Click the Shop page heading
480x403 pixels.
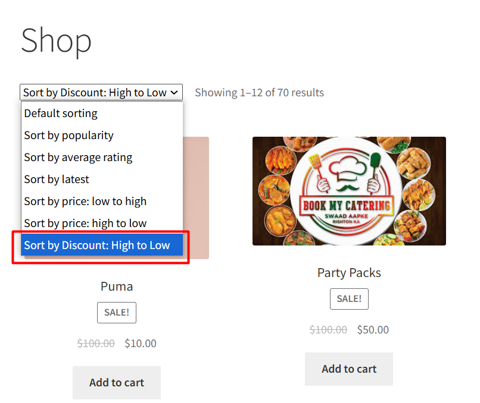pos(57,41)
